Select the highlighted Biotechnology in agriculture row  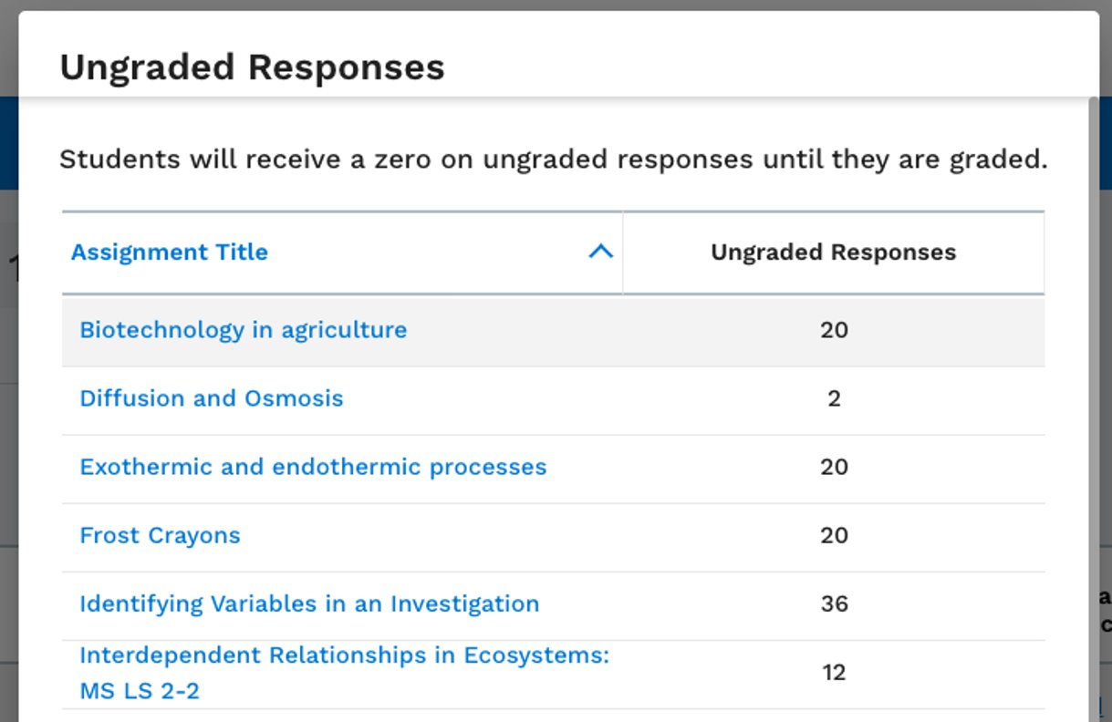point(554,330)
